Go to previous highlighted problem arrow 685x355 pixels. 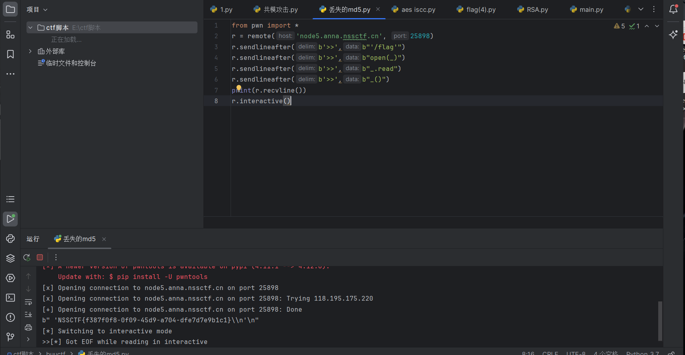647,26
